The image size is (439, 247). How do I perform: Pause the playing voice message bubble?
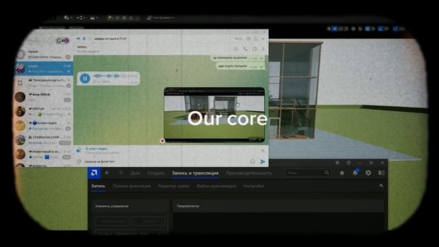click(85, 78)
